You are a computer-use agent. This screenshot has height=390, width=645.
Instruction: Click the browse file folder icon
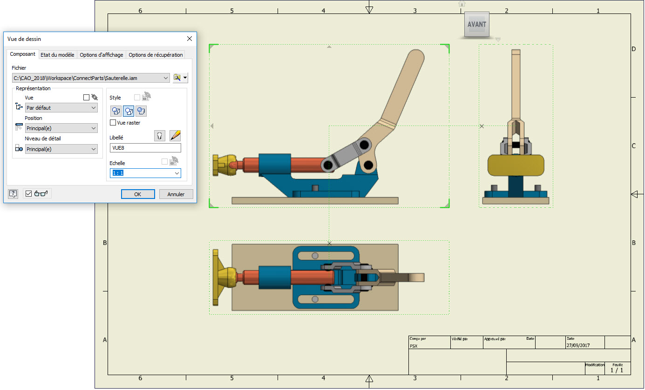[x=177, y=78]
